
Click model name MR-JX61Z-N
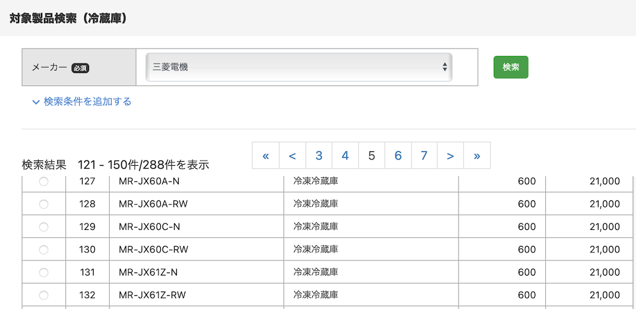149,272
